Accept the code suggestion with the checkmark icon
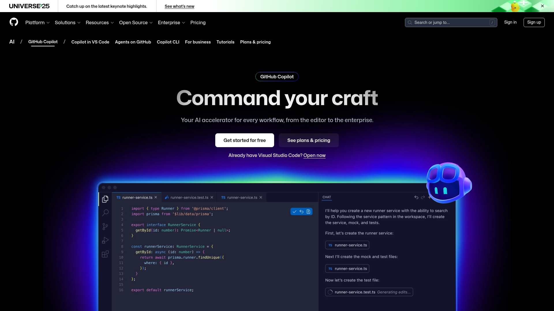Image resolution: width=554 pixels, height=311 pixels. coord(294,211)
